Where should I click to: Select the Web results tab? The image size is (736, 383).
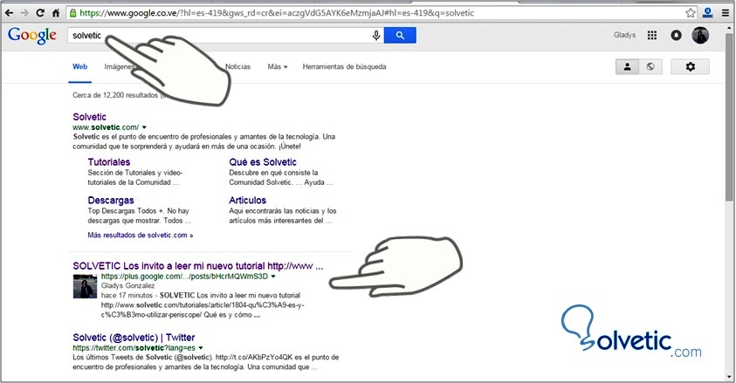(x=79, y=66)
